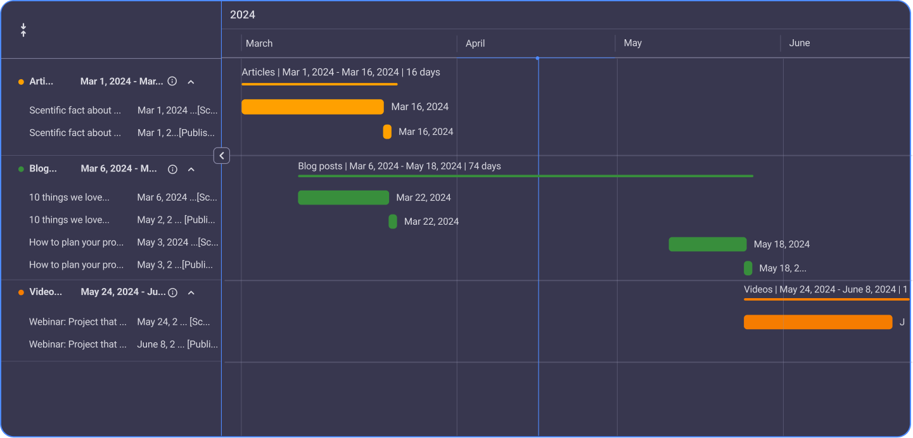
Task: Click the first 'Scentific fact about' row
Action: (x=75, y=110)
